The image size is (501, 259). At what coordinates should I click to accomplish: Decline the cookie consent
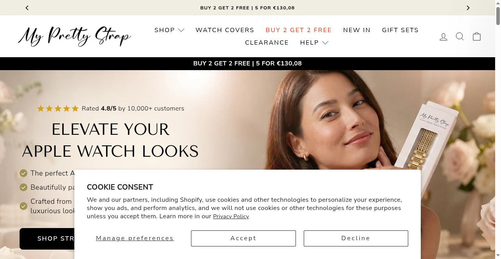[x=356, y=238]
